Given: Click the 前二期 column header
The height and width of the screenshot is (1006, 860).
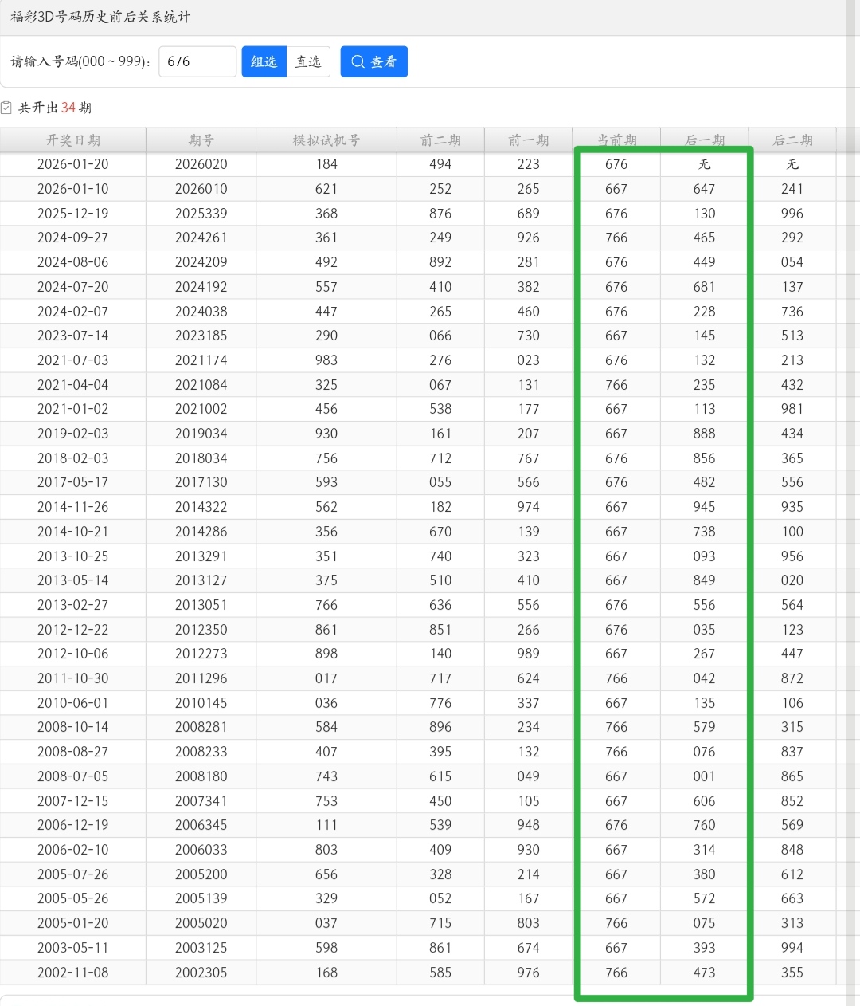Looking at the screenshot, I should (x=440, y=140).
